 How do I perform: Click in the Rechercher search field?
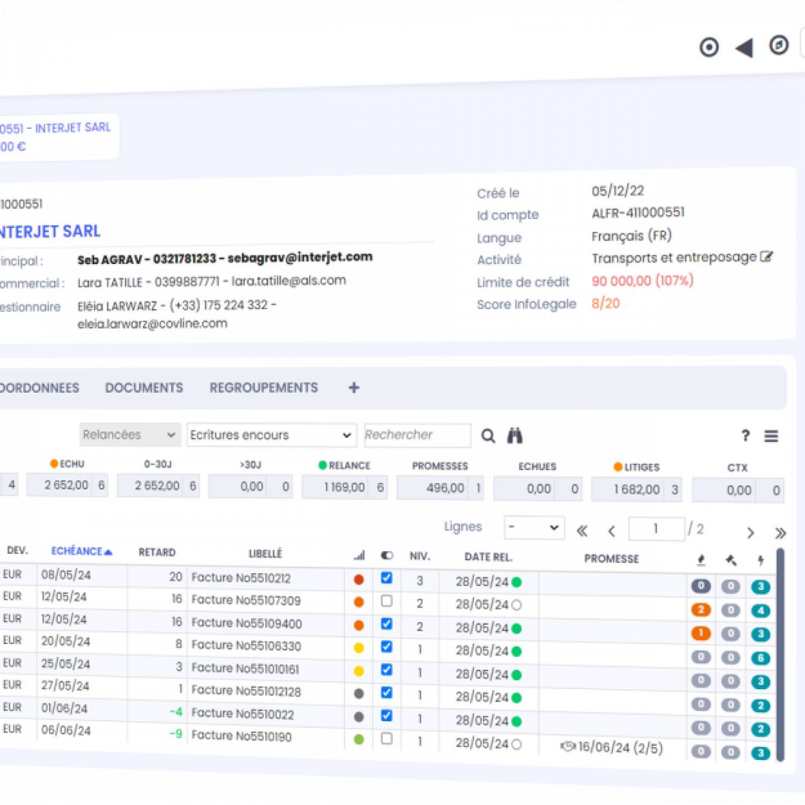(x=418, y=435)
